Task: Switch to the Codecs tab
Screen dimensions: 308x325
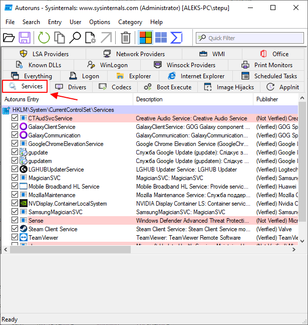Action: click(115, 87)
